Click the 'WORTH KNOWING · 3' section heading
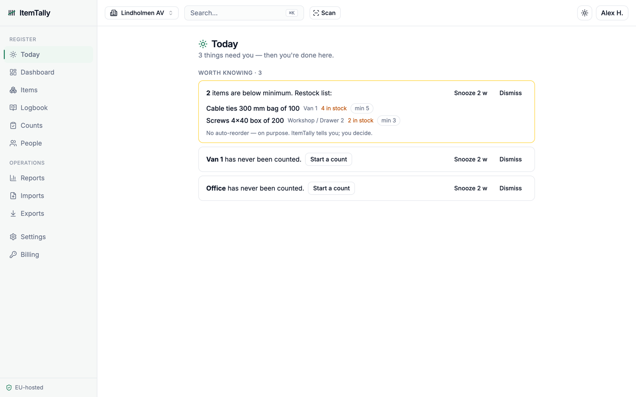This screenshot has width=636, height=397. click(230, 73)
